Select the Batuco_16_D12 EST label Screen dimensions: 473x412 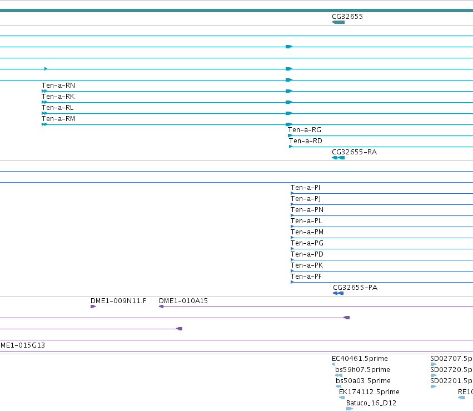[371, 403]
